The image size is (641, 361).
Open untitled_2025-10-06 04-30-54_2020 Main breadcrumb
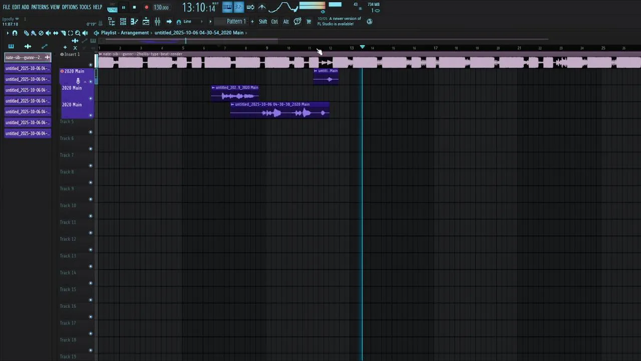tap(199, 33)
